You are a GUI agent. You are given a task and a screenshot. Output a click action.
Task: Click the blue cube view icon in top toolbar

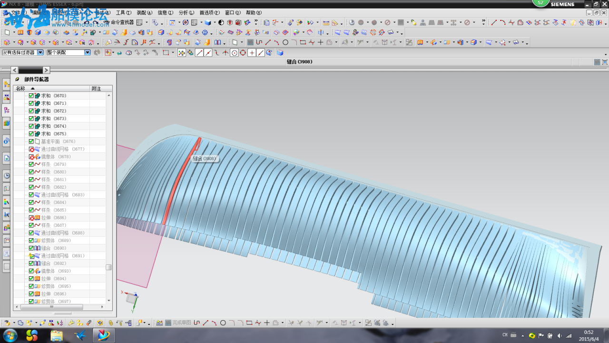pos(208,22)
